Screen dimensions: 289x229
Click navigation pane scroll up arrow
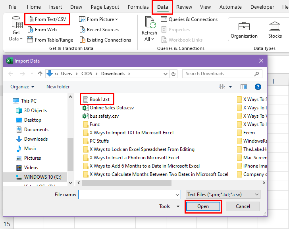click(x=70, y=97)
